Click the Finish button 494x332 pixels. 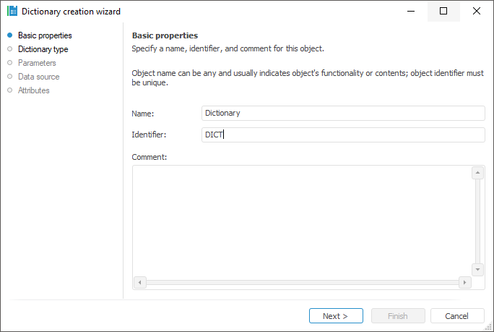[x=398, y=316]
